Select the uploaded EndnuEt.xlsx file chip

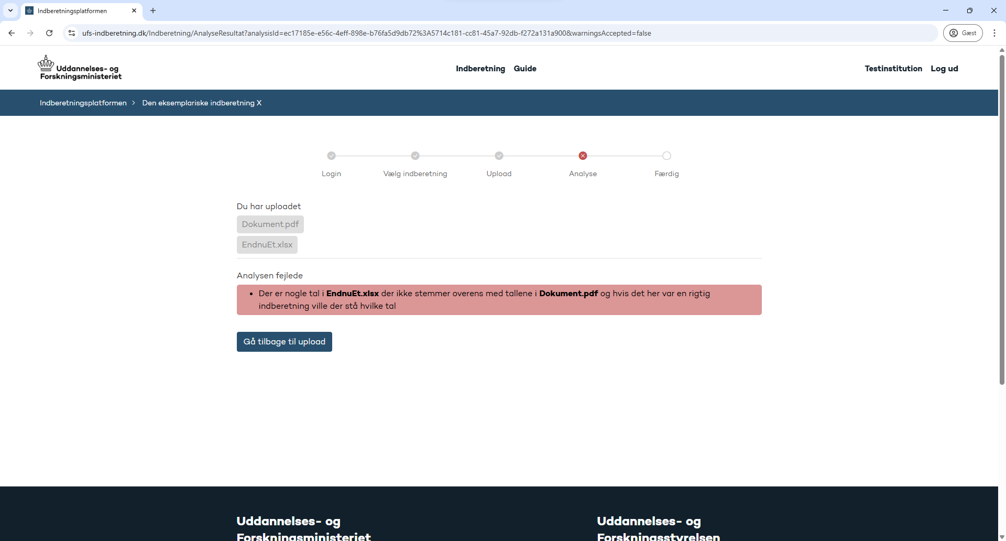click(267, 245)
